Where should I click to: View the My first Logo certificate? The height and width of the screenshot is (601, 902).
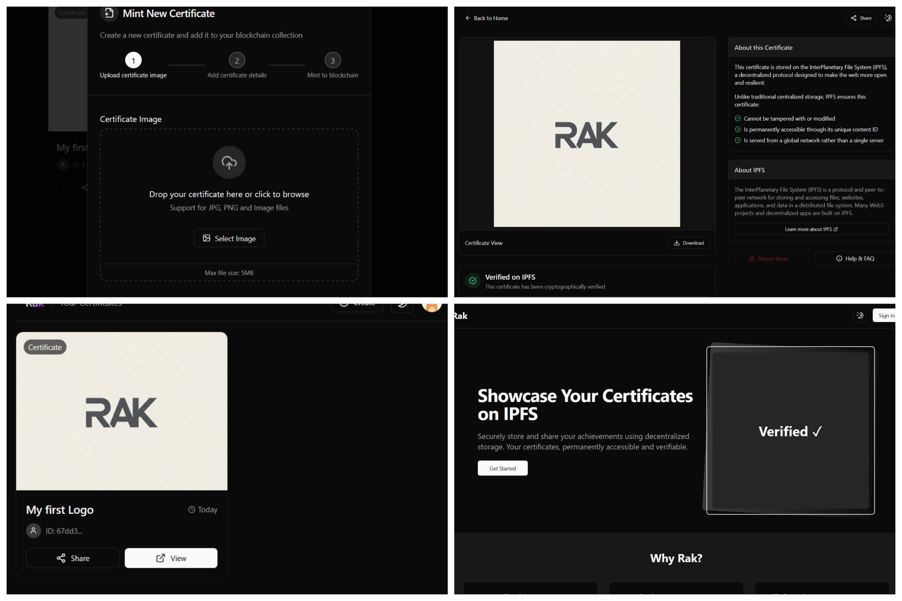pyautogui.click(x=171, y=558)
